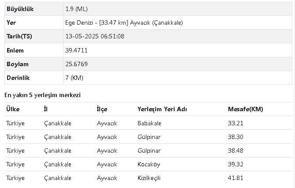
Task: Click the En yakın 5 yerleşim merkezi heading
Action: tap(42, 95)
